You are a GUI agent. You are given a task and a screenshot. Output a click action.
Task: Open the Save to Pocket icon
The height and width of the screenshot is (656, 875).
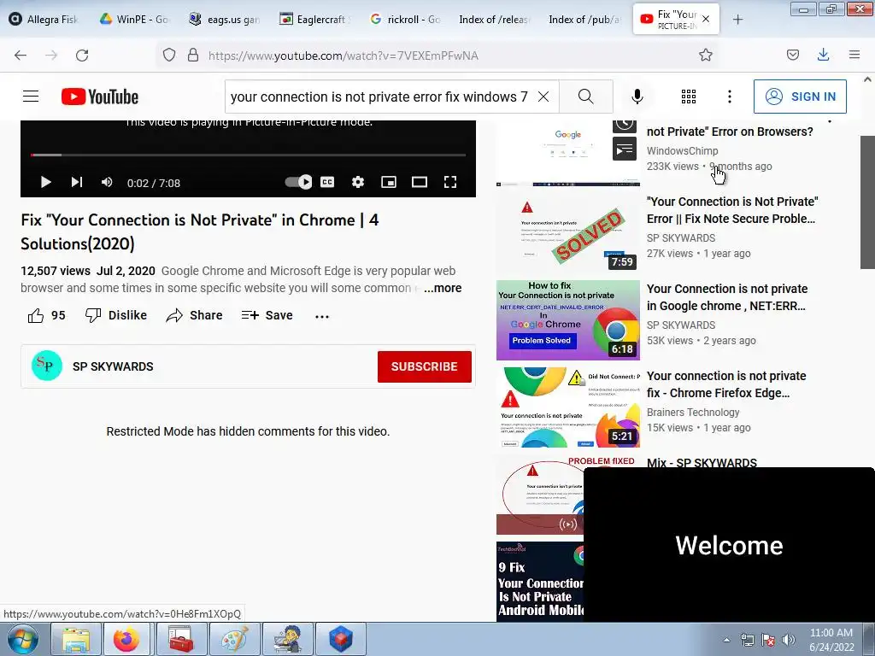point(792,55)
